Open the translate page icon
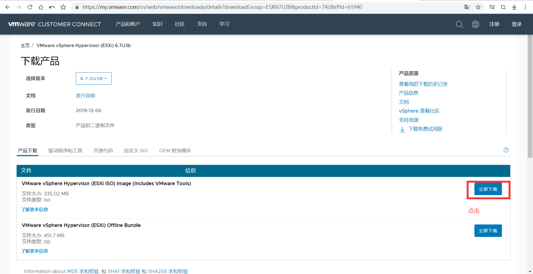This screenshot has height=274, width=533. [x=467, y=7]
